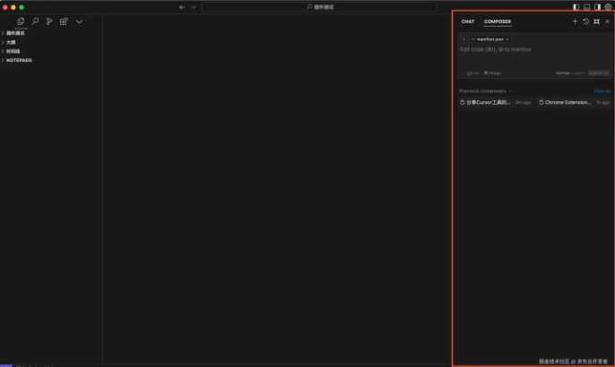Expand the NOTEPADS section
Viewport: 615px width, 367px height.
(18, 60)
